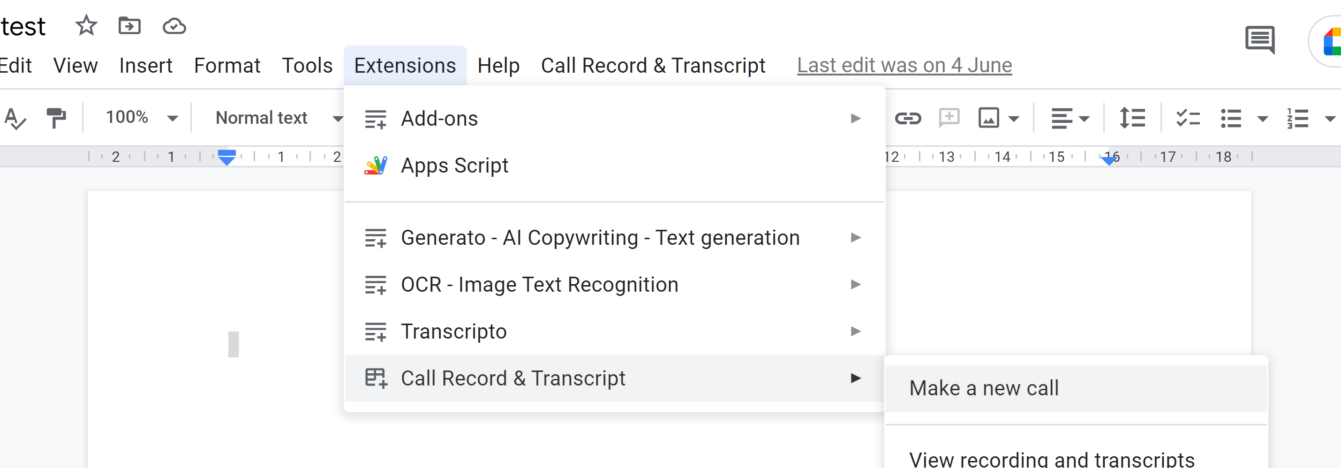
Task: Click Make a new call
Action: [983, 388]
